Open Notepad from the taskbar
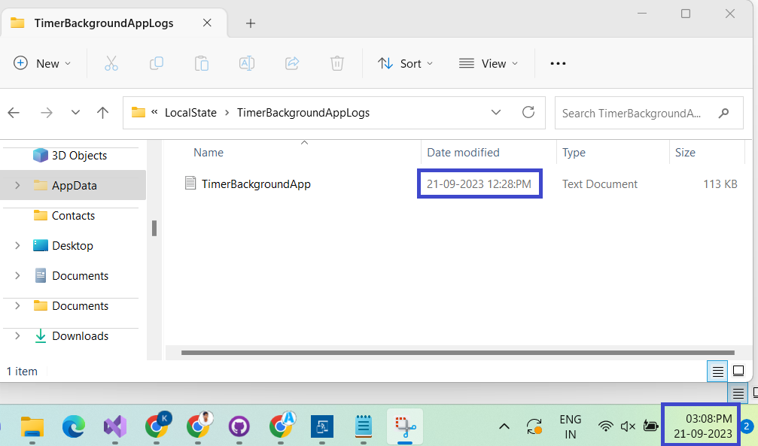The image size is (758, 446). (363, 427)
